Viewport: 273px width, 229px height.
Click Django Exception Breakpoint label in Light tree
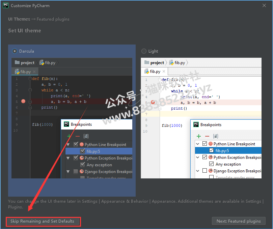pyautogui.click(x=237, y=171)
